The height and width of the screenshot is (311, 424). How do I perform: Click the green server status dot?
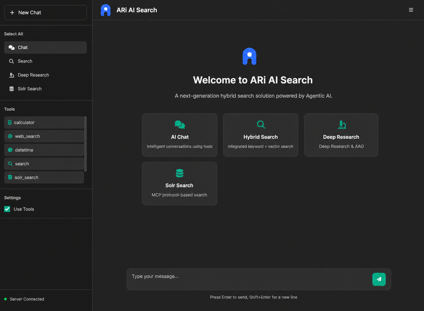[x=5, y=299]
